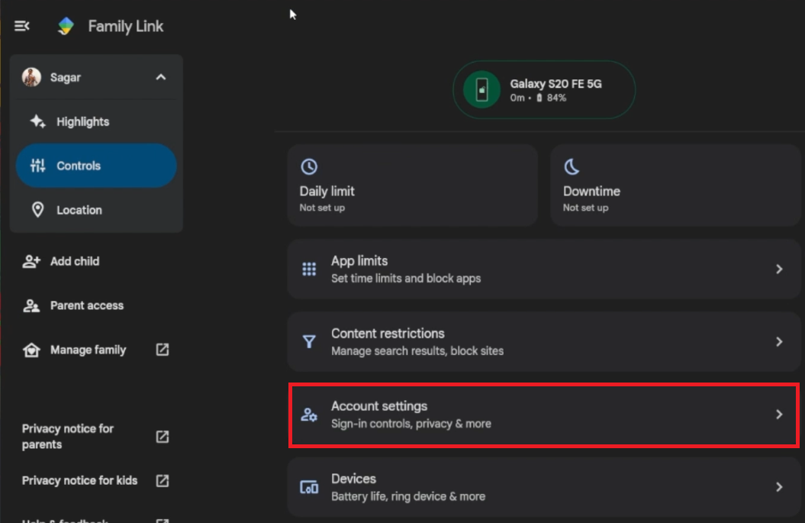
Task: Click 'Manage search results, block sites' text
Action: point(417,351)
